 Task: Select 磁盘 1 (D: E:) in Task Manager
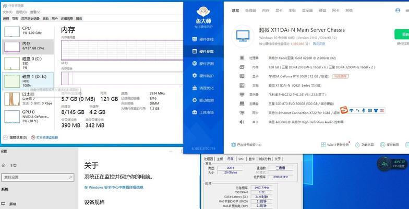point(28,80)
